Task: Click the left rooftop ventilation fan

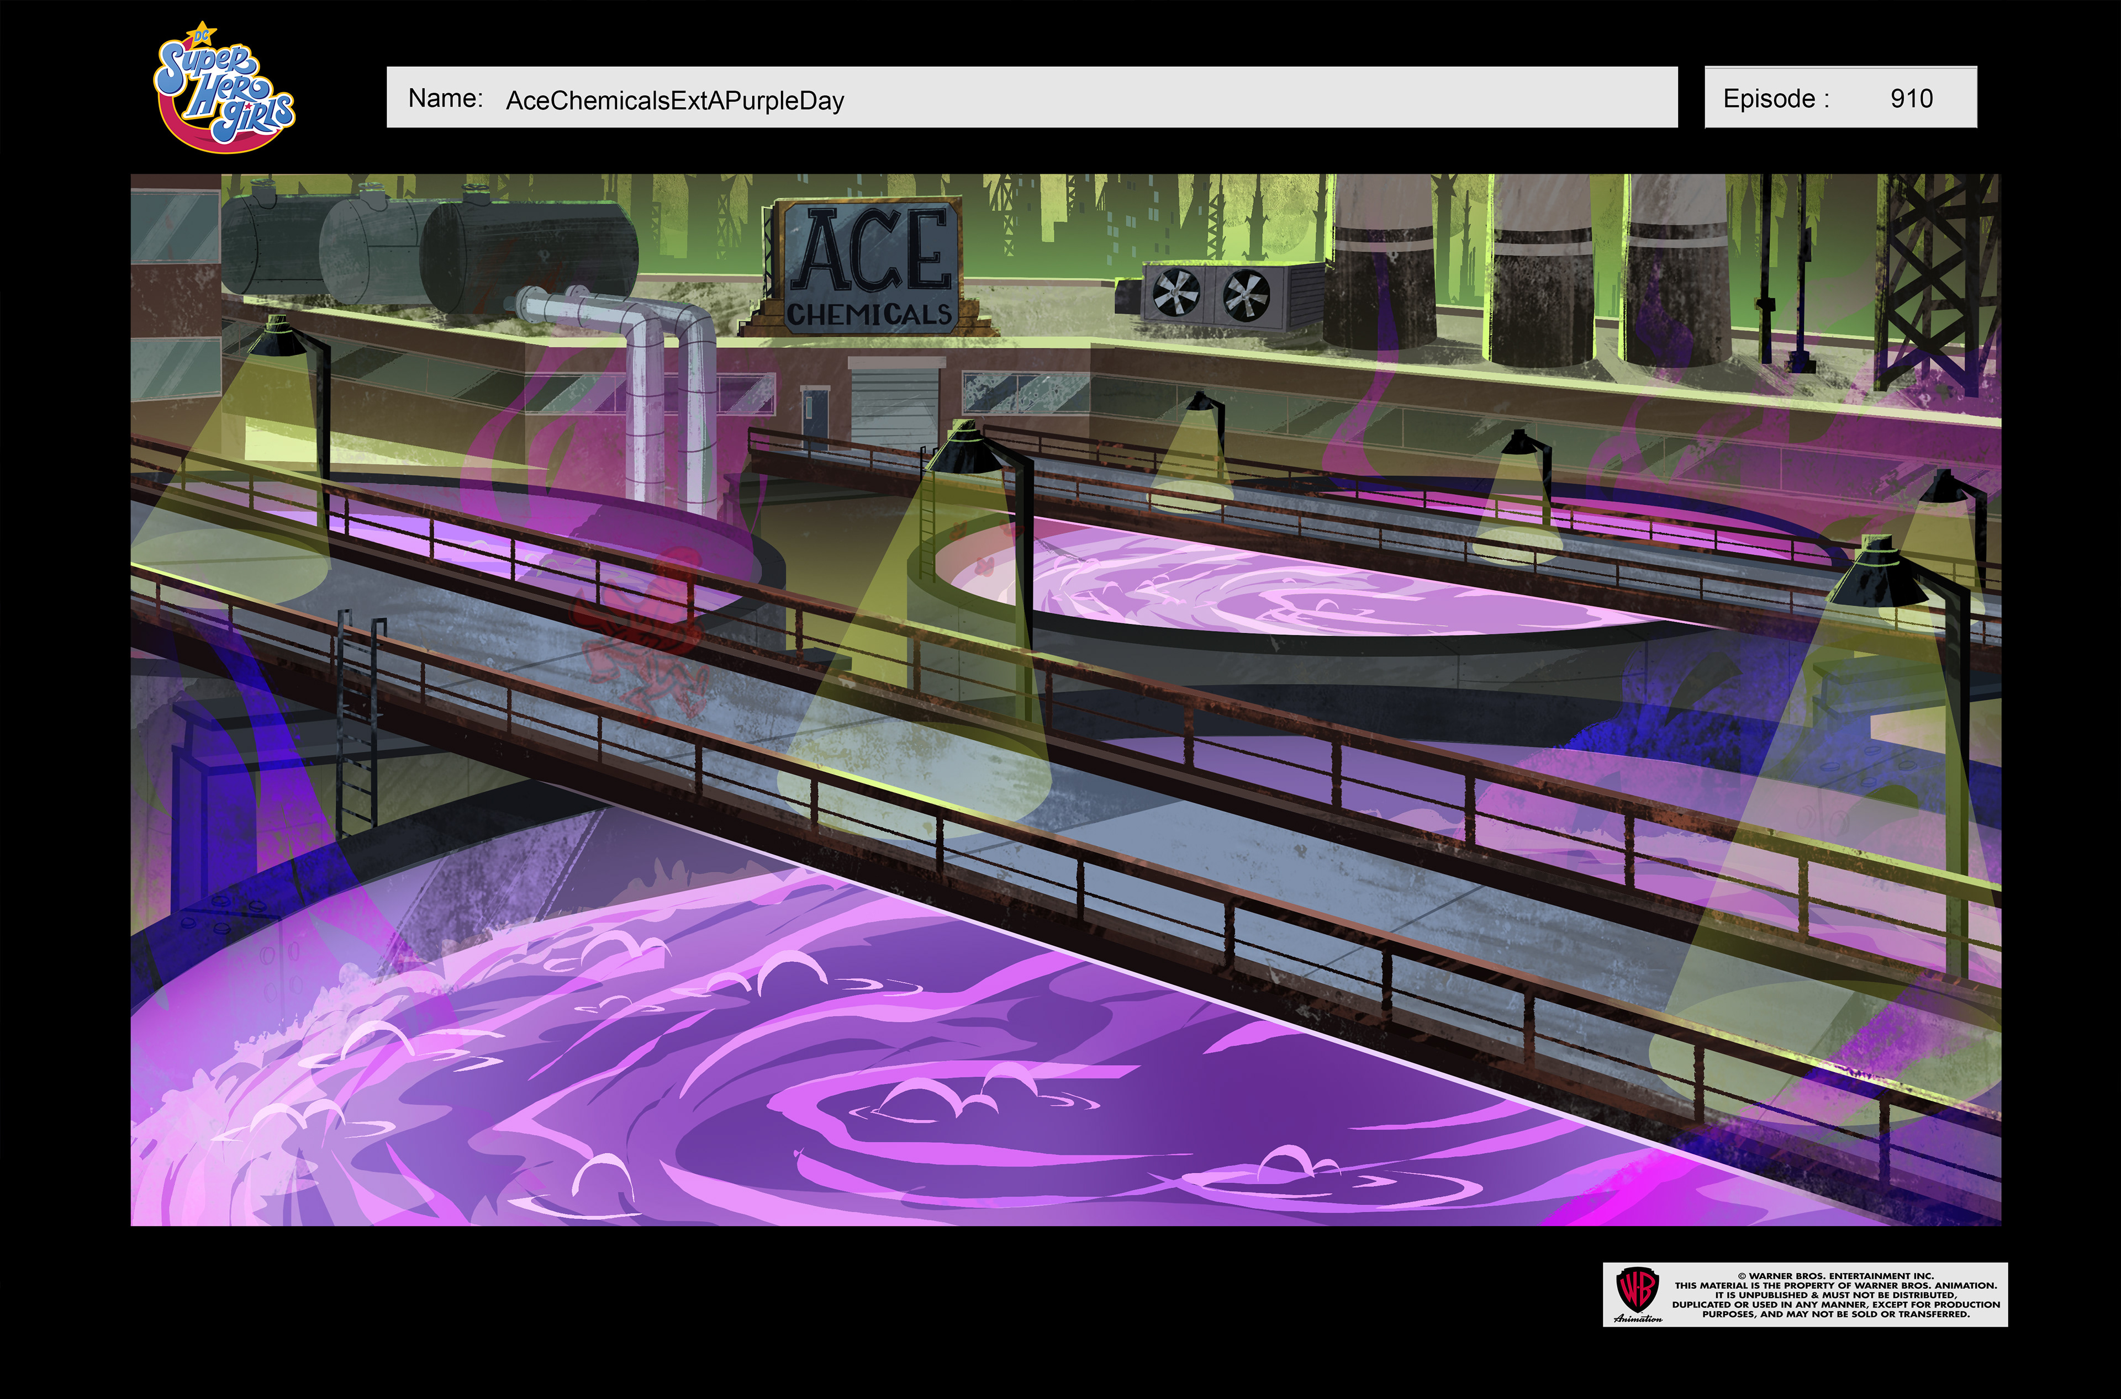Action: (1176, 294)
